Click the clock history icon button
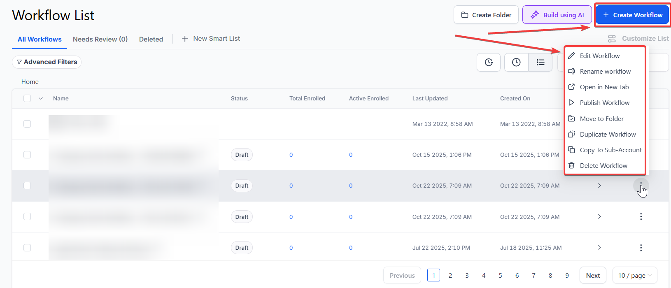Image resolution: width=671 pixels, height=288 pixels. [x=516, y=62]
